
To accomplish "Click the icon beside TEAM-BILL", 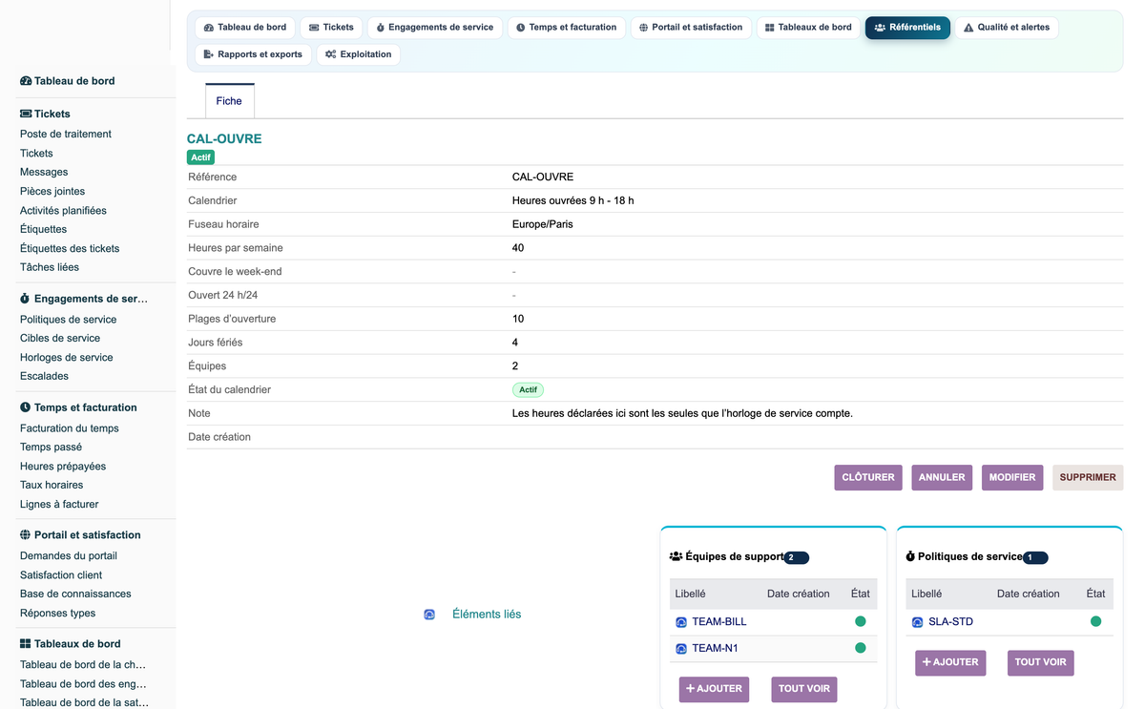I will tap(681, 622).
